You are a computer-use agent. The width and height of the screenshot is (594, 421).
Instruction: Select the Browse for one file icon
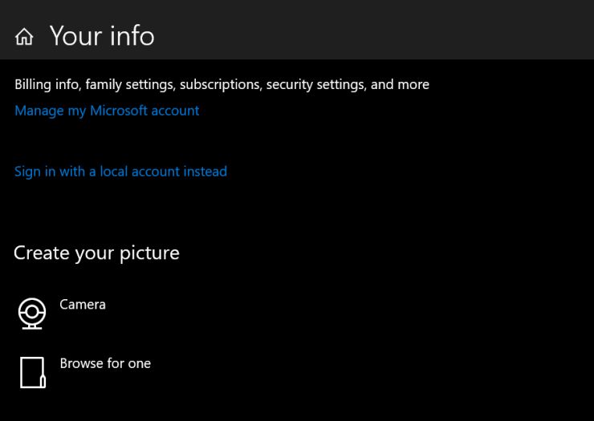click(x=33, y=373)
